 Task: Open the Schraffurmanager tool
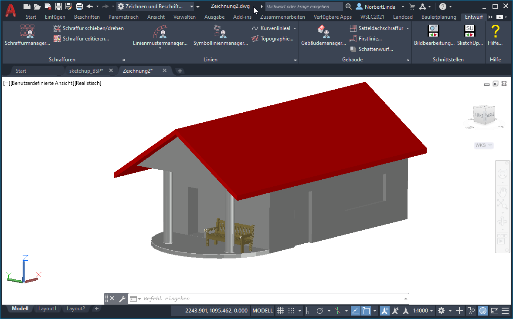[27, 35]
